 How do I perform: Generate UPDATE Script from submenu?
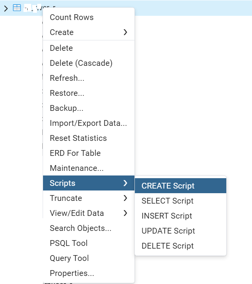click(181, 231)
